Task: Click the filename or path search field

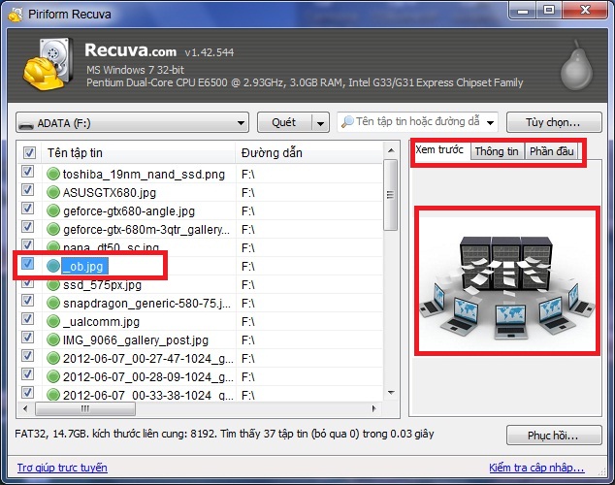Action: click(x=417, y=122)
